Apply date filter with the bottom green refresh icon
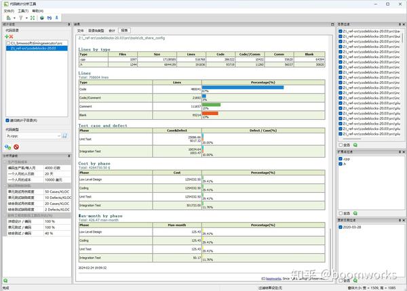 click(x=355, y=281)
